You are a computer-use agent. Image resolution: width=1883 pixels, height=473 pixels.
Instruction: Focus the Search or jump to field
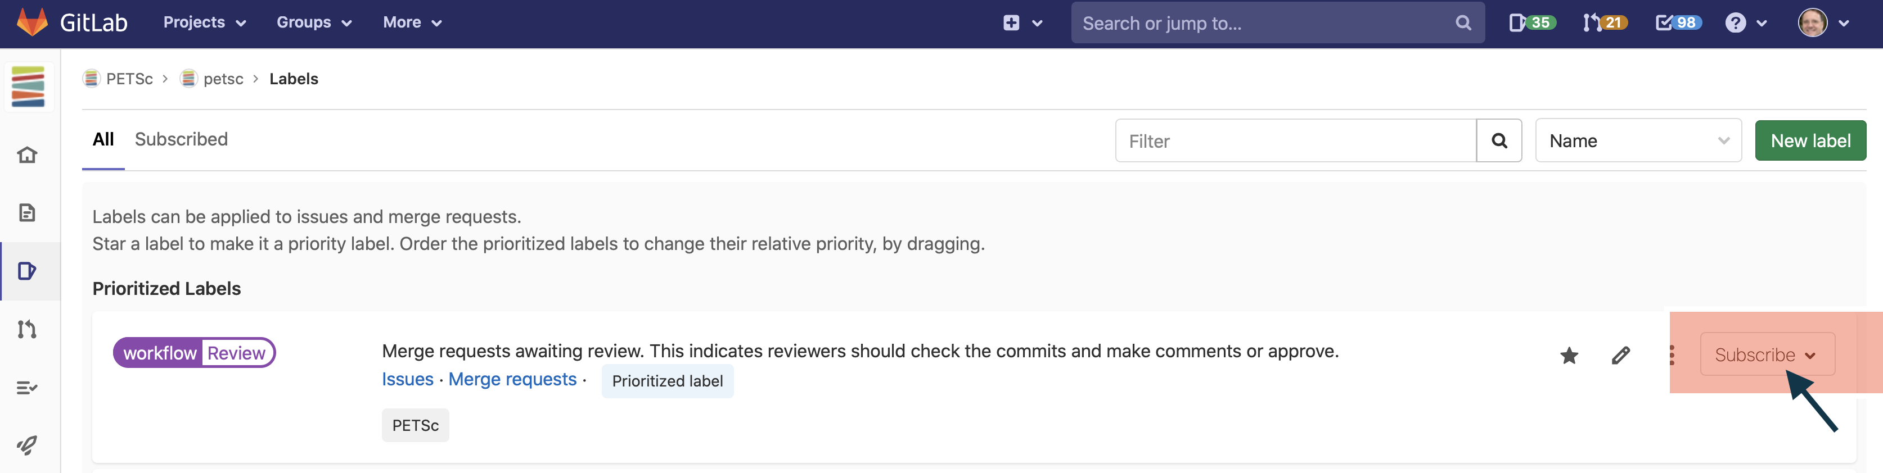click(1277, 22)
